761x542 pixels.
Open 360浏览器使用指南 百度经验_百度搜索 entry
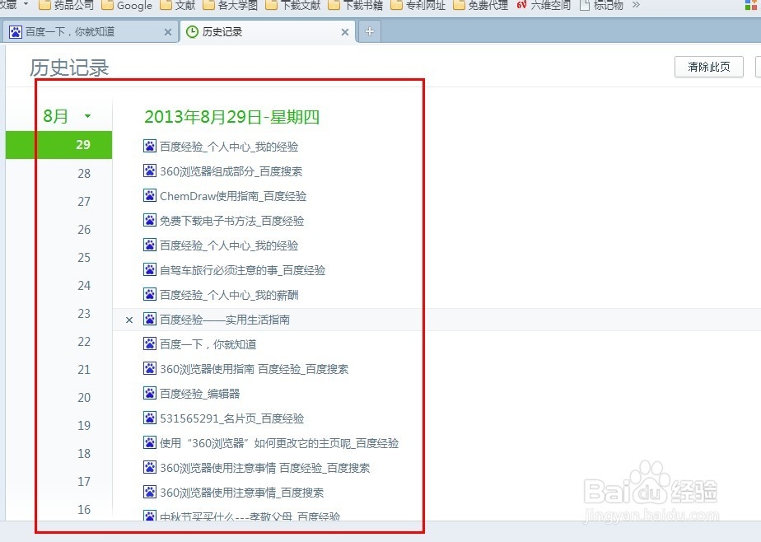[x=254, y=369]
